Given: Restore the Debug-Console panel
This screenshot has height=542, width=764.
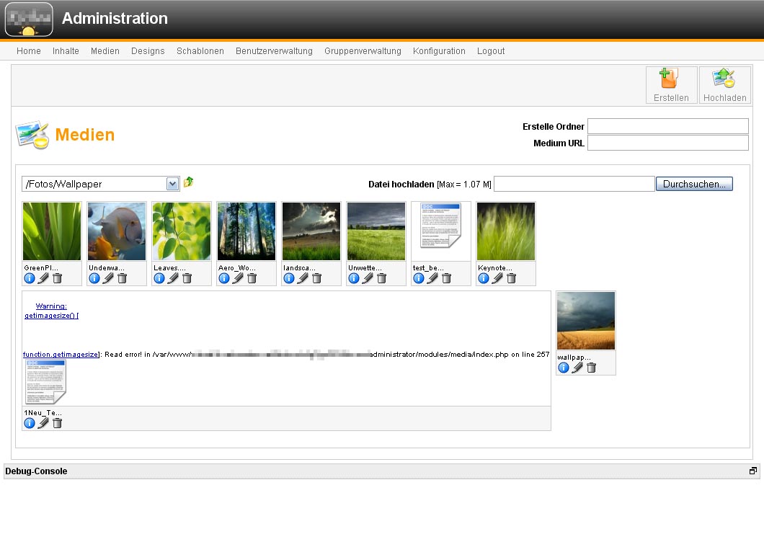Looking at the screenshot, I should coord(752,471).
